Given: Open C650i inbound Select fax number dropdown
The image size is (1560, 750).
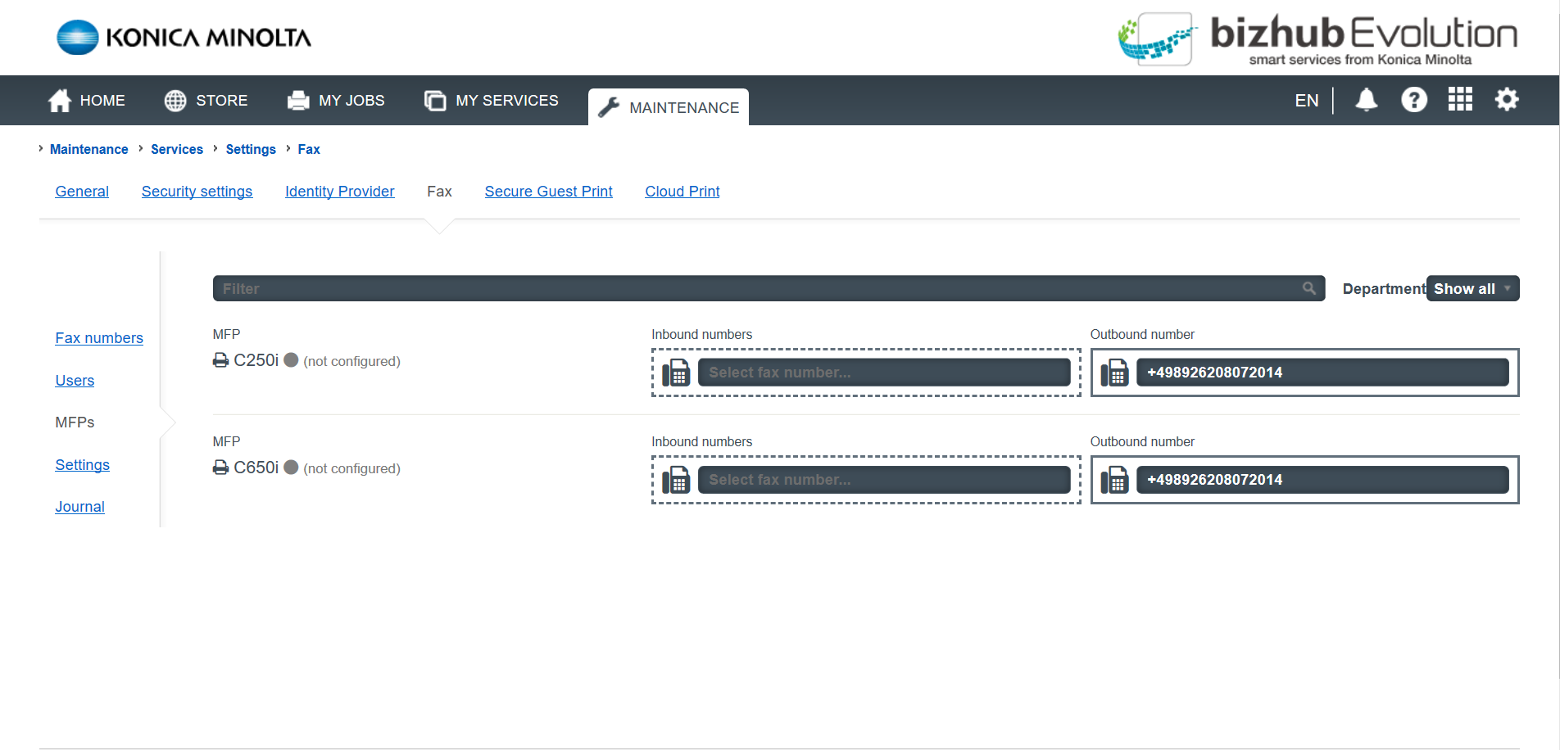Looking at the screenshot, I should pyautogui.click(x=884, y=480).
